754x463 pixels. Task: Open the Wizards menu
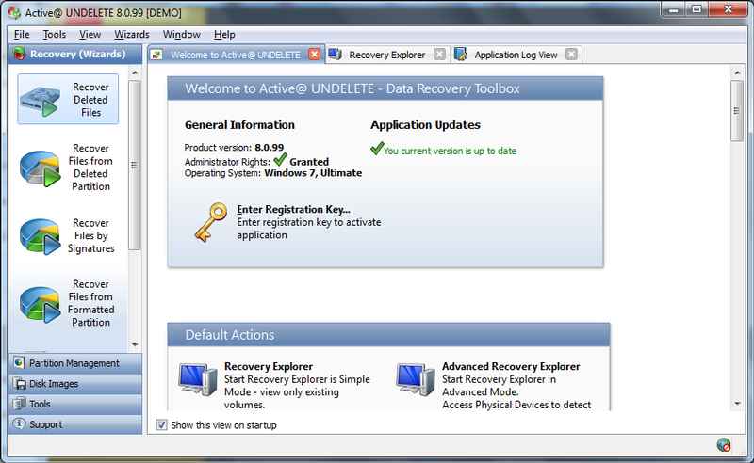[132, 35]
